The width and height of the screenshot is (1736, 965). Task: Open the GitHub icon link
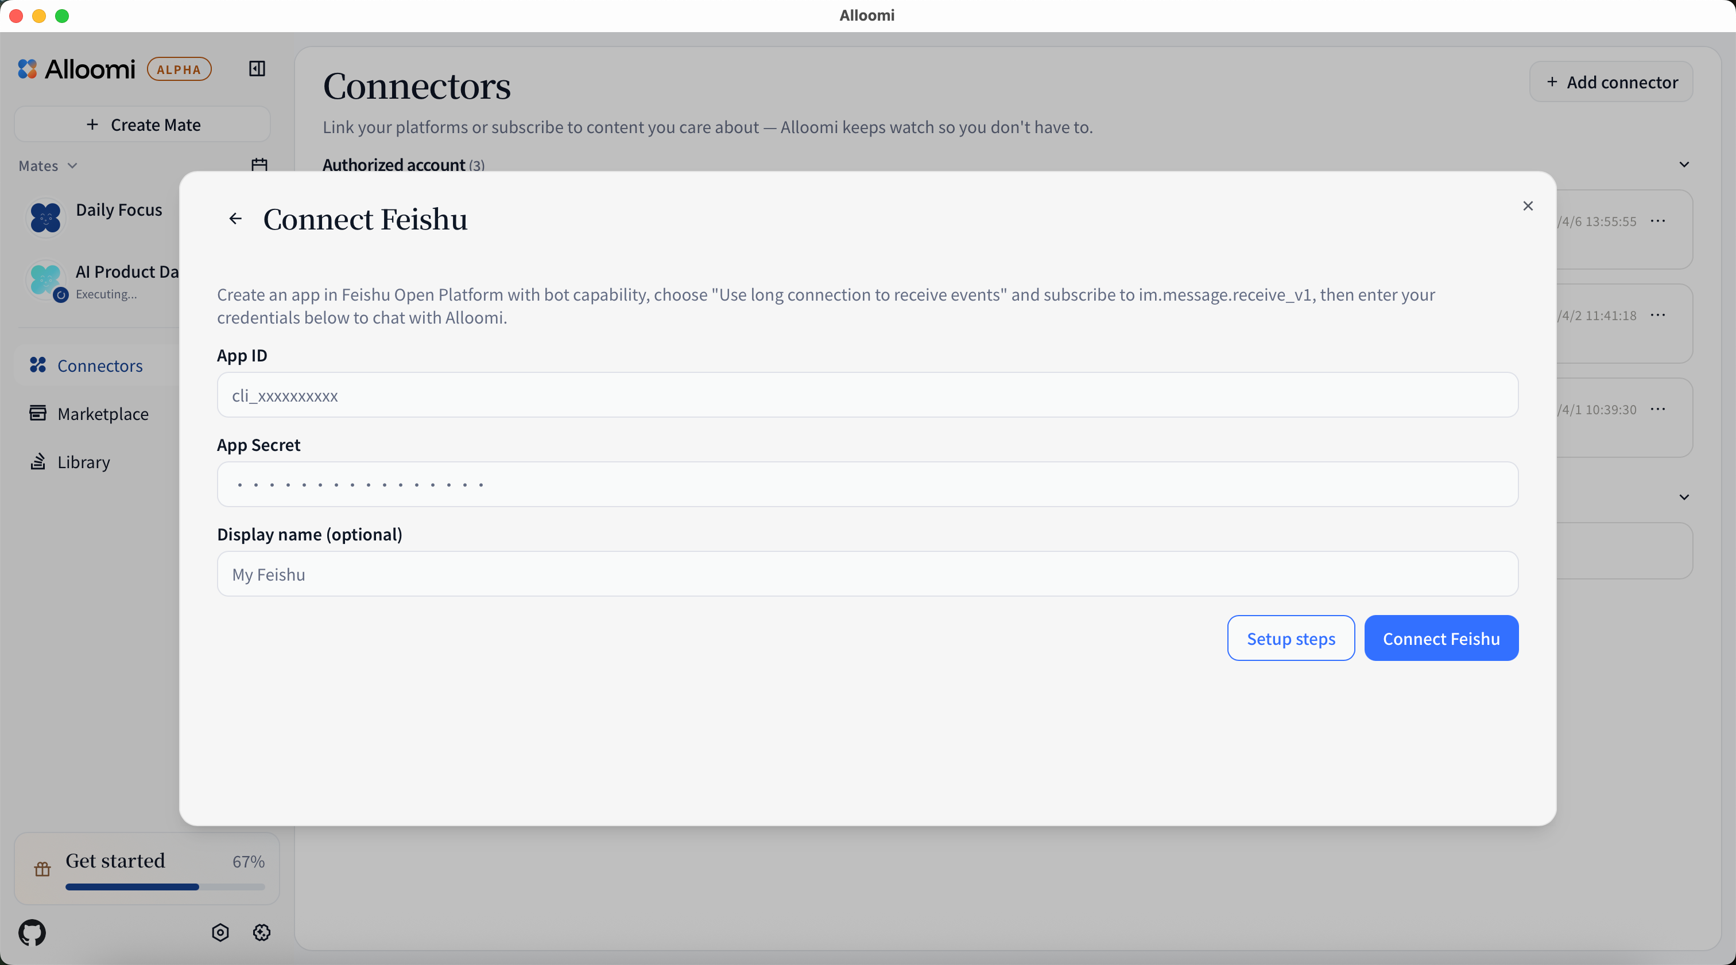click(x=32, y=933)
